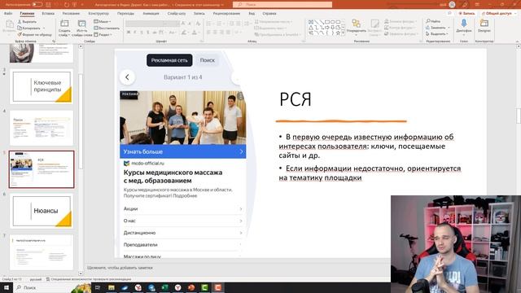521x293 pixels.
Task: Open the Windows Start menu
Action: (x=6, y=287)
